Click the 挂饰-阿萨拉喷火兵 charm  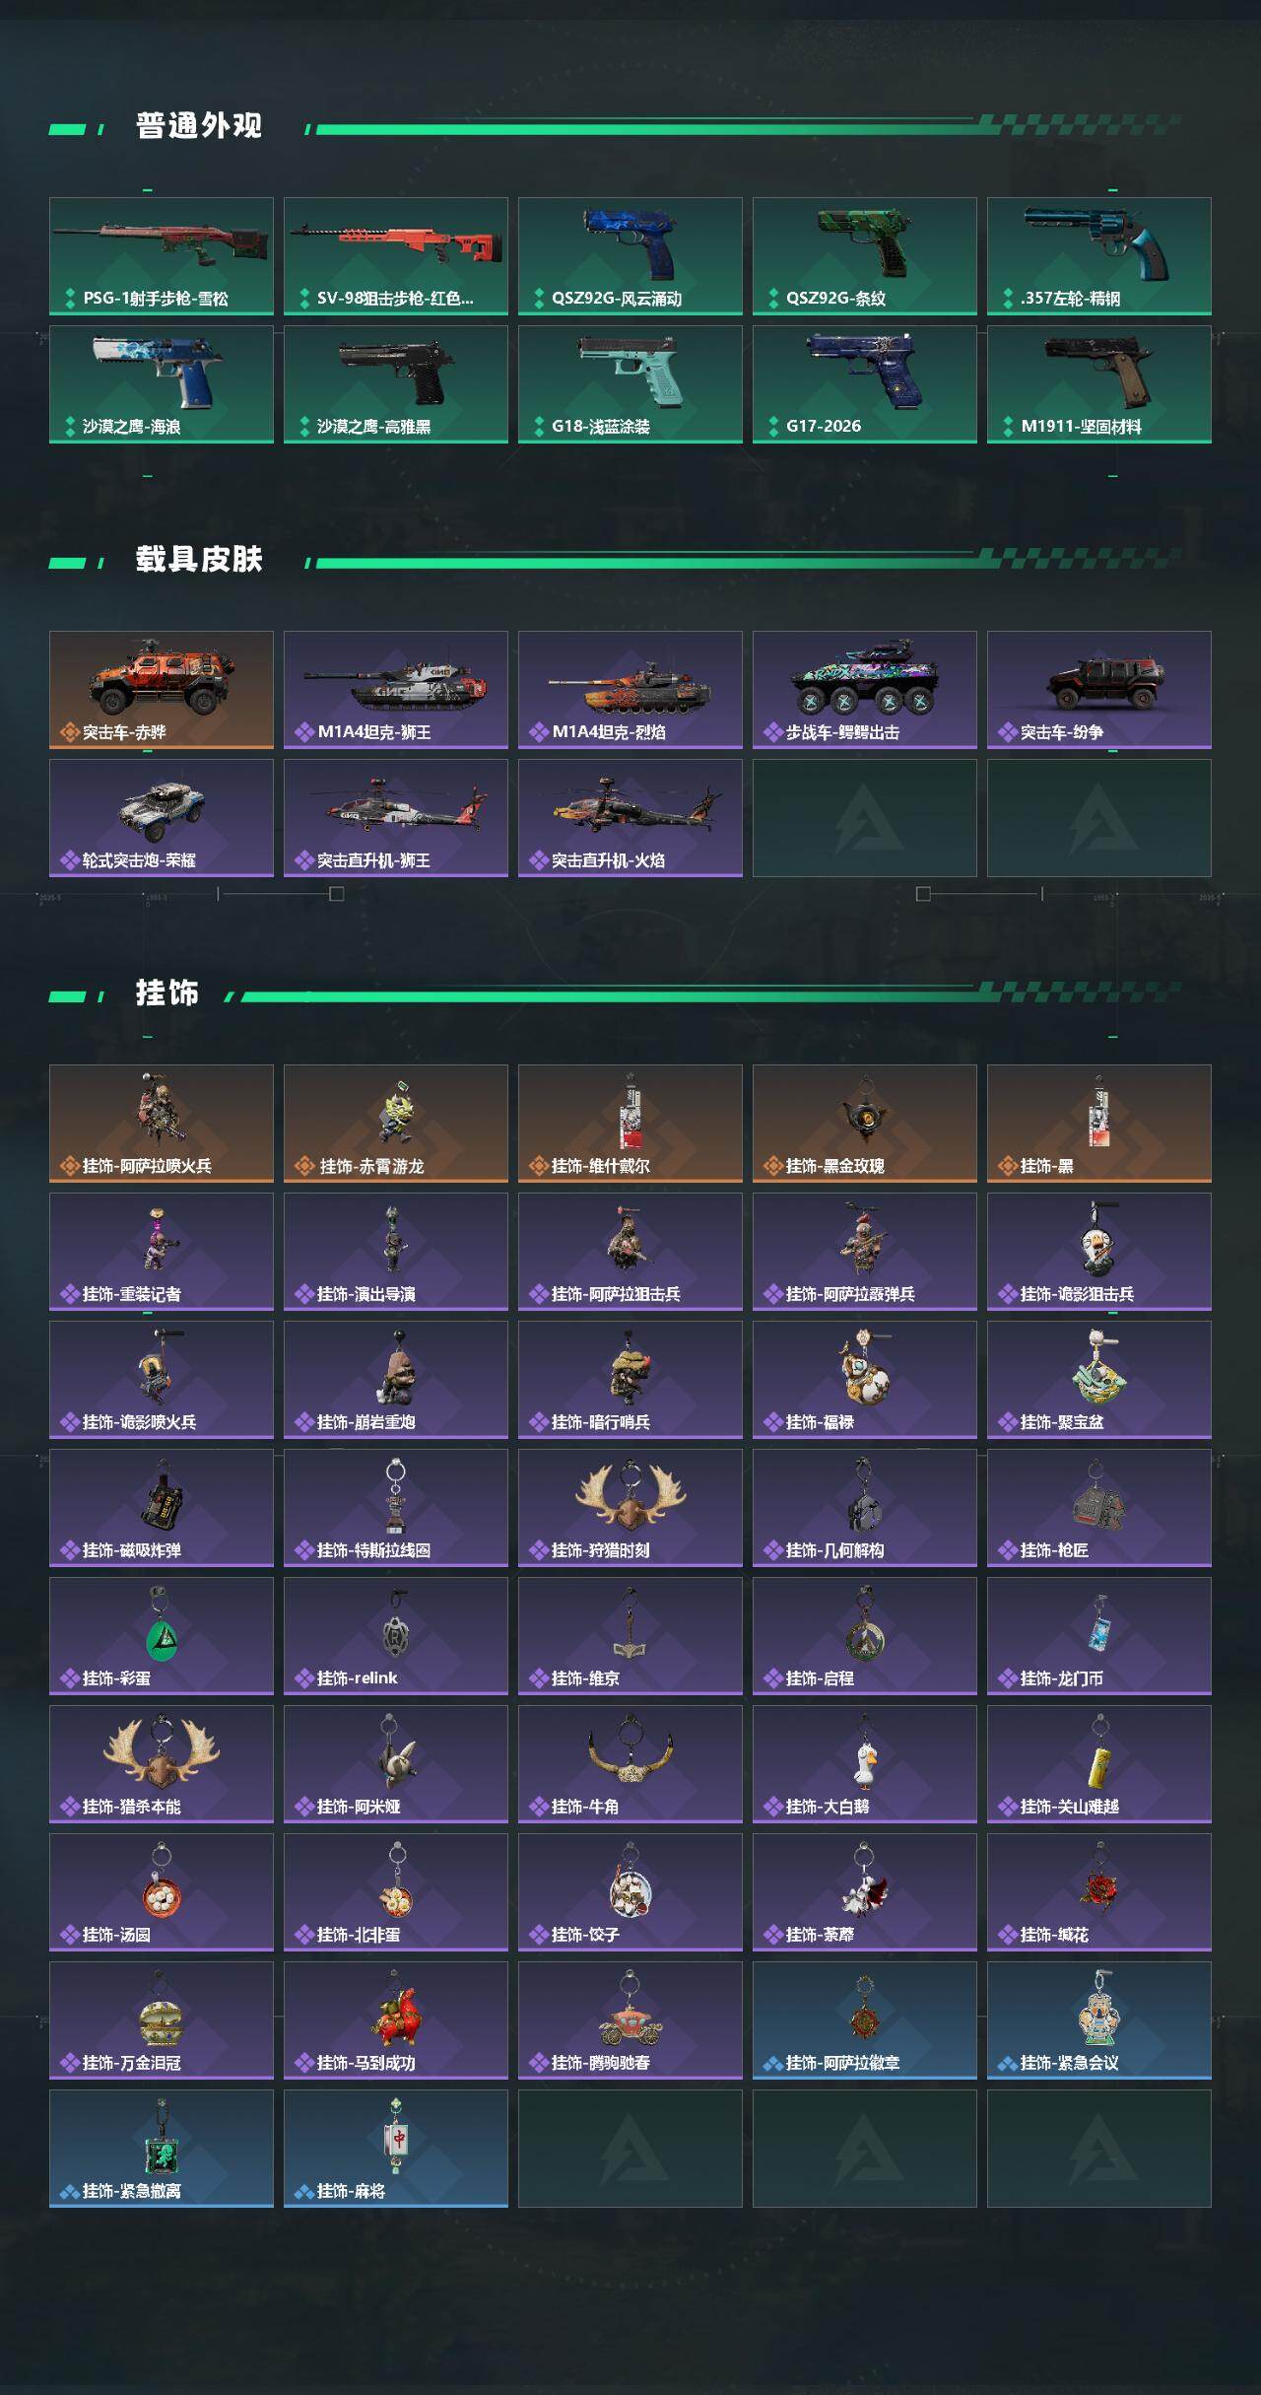(x=162, y=1124)
